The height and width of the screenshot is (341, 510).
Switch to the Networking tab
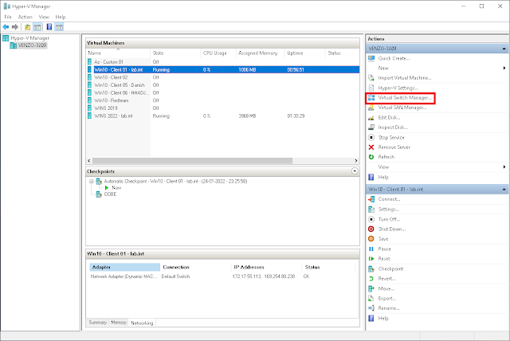point(142,323)
